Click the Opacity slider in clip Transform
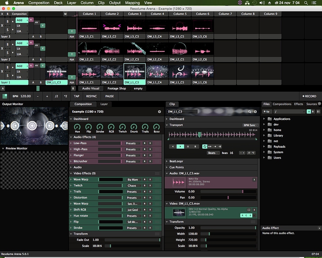 [228, 227]
